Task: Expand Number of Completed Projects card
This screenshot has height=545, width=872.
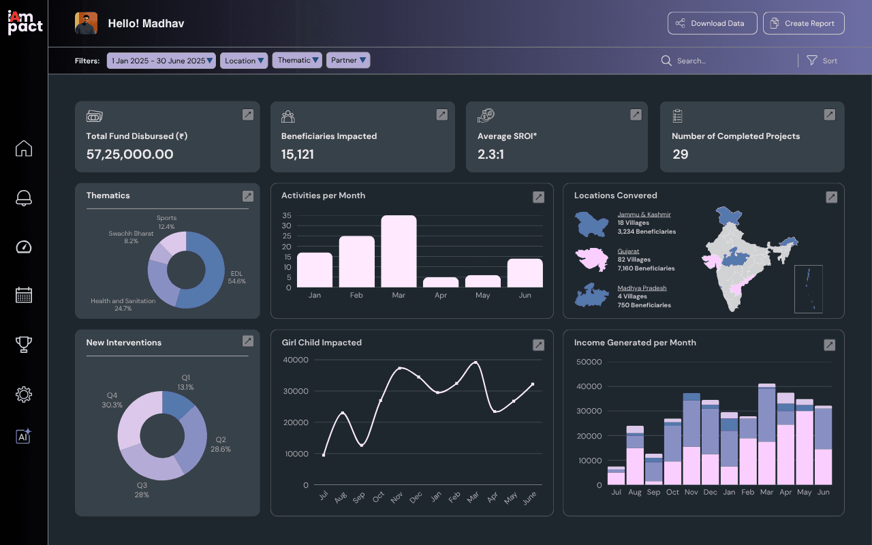Action: coord(830,114)
